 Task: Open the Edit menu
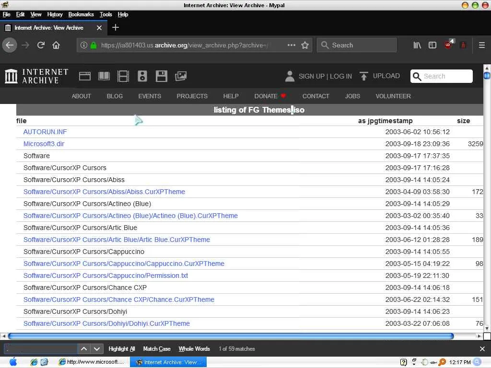pos(20,14)
